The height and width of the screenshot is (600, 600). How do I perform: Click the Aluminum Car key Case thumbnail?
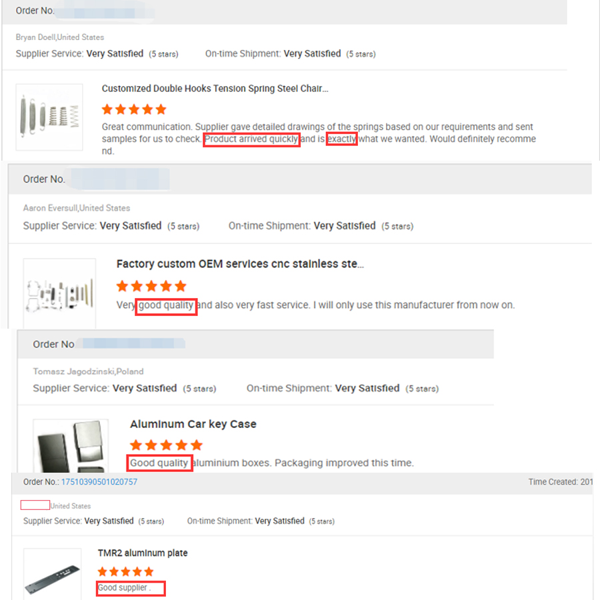click(71, 446)
